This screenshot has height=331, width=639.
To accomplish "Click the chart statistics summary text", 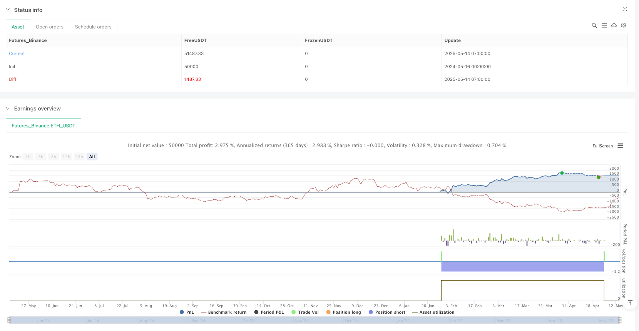I will tap(317, 145).
